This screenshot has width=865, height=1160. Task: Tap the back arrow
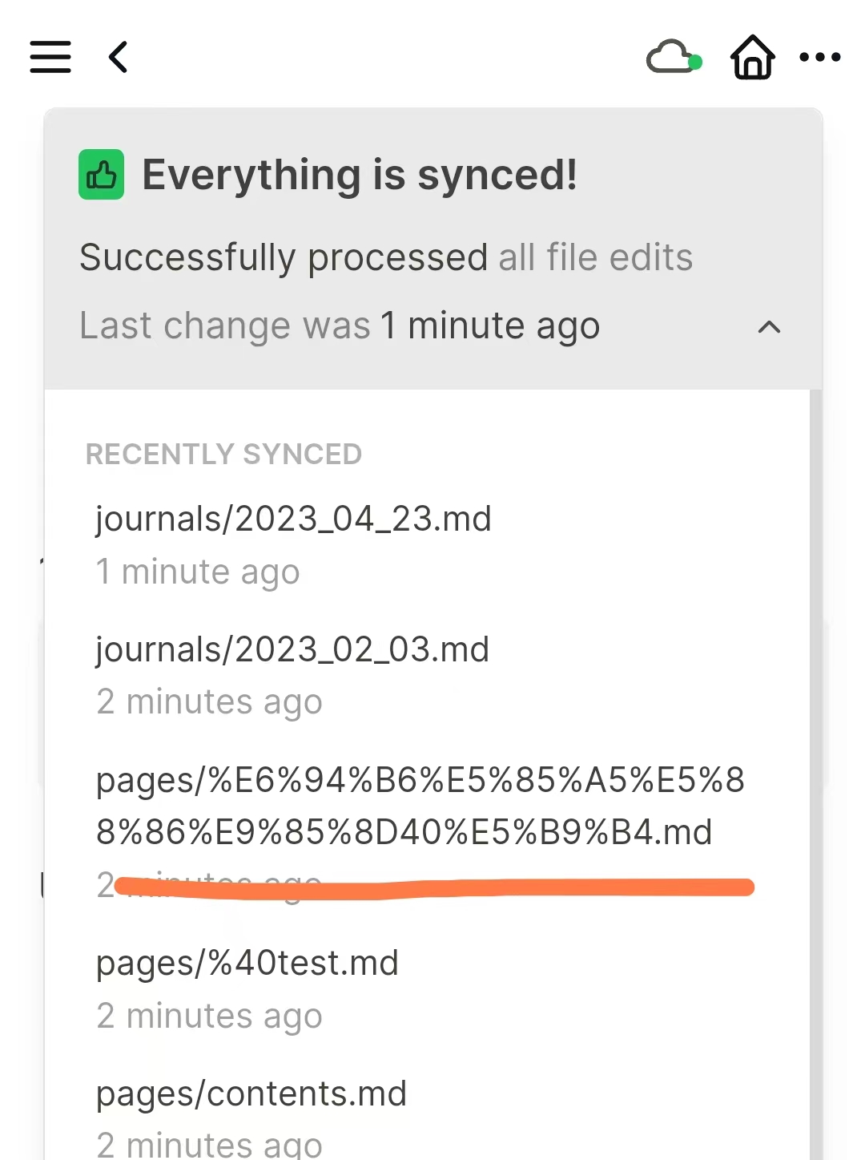(117, 58)
